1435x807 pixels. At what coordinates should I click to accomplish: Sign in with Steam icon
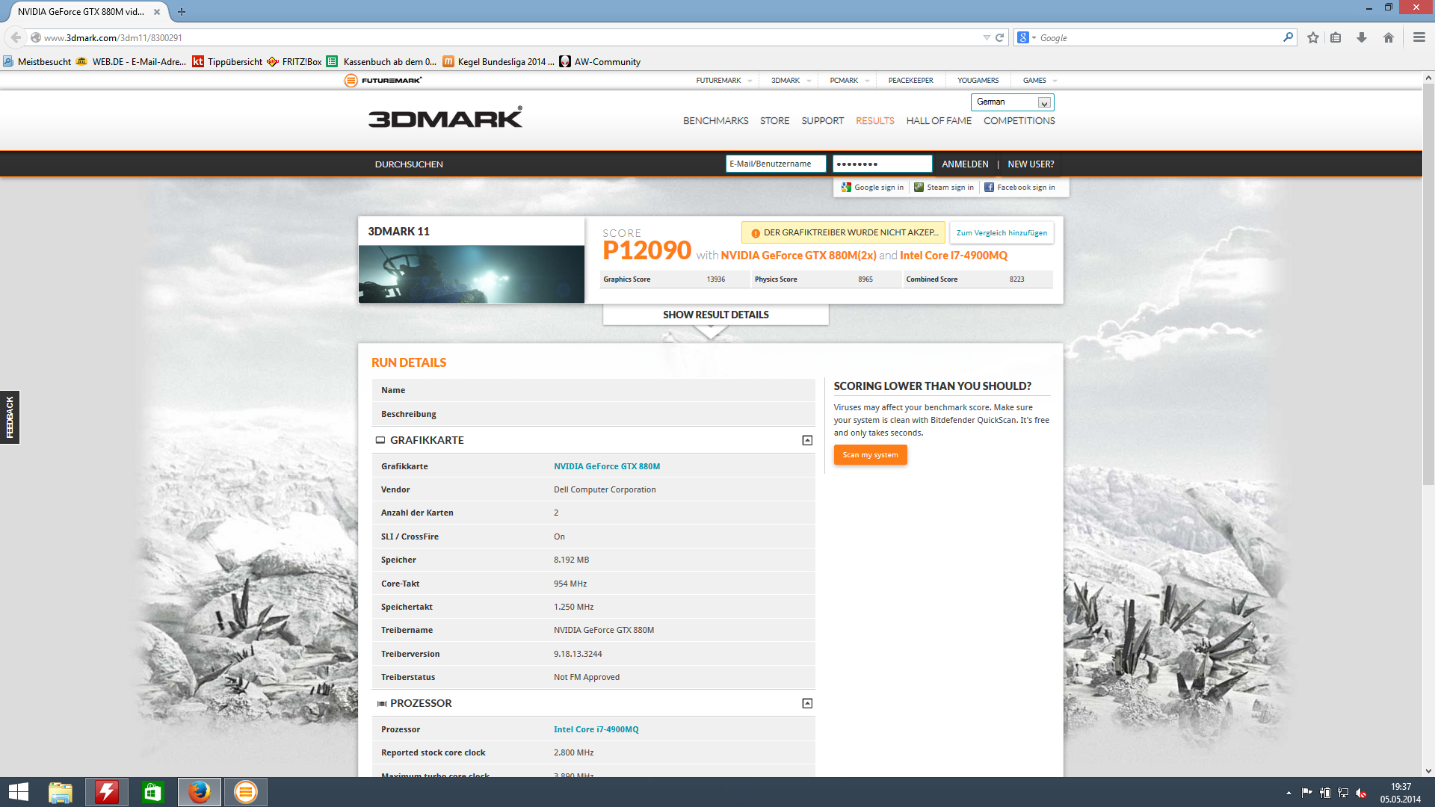point(919,188)
